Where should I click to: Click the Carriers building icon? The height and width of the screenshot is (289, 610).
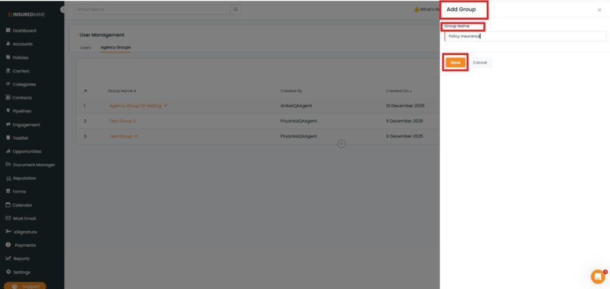(x=8, y=71)
